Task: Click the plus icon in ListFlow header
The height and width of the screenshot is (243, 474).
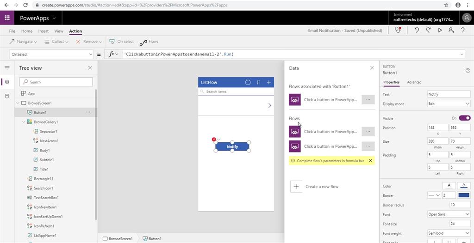Action: [268, 82]
